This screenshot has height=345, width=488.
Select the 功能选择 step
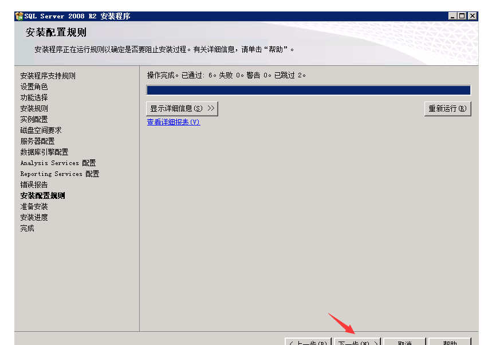[34, 97]
